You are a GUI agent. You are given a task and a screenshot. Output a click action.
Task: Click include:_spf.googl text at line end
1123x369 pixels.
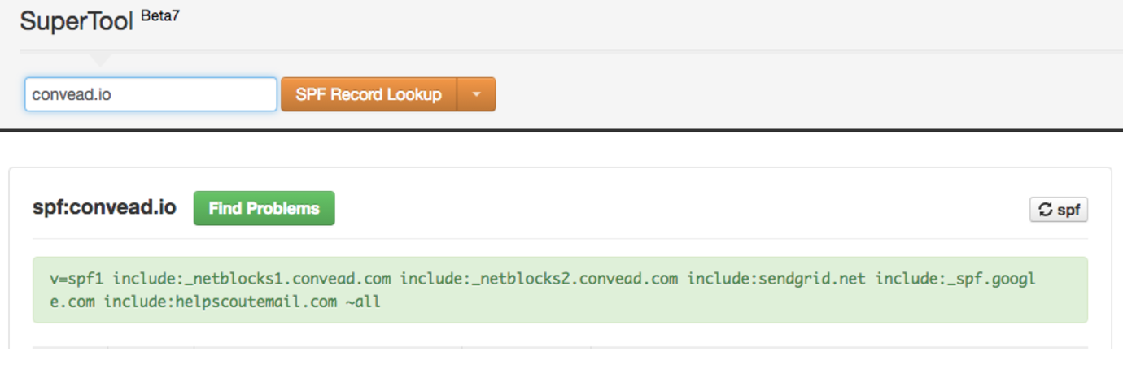[955, 280]
